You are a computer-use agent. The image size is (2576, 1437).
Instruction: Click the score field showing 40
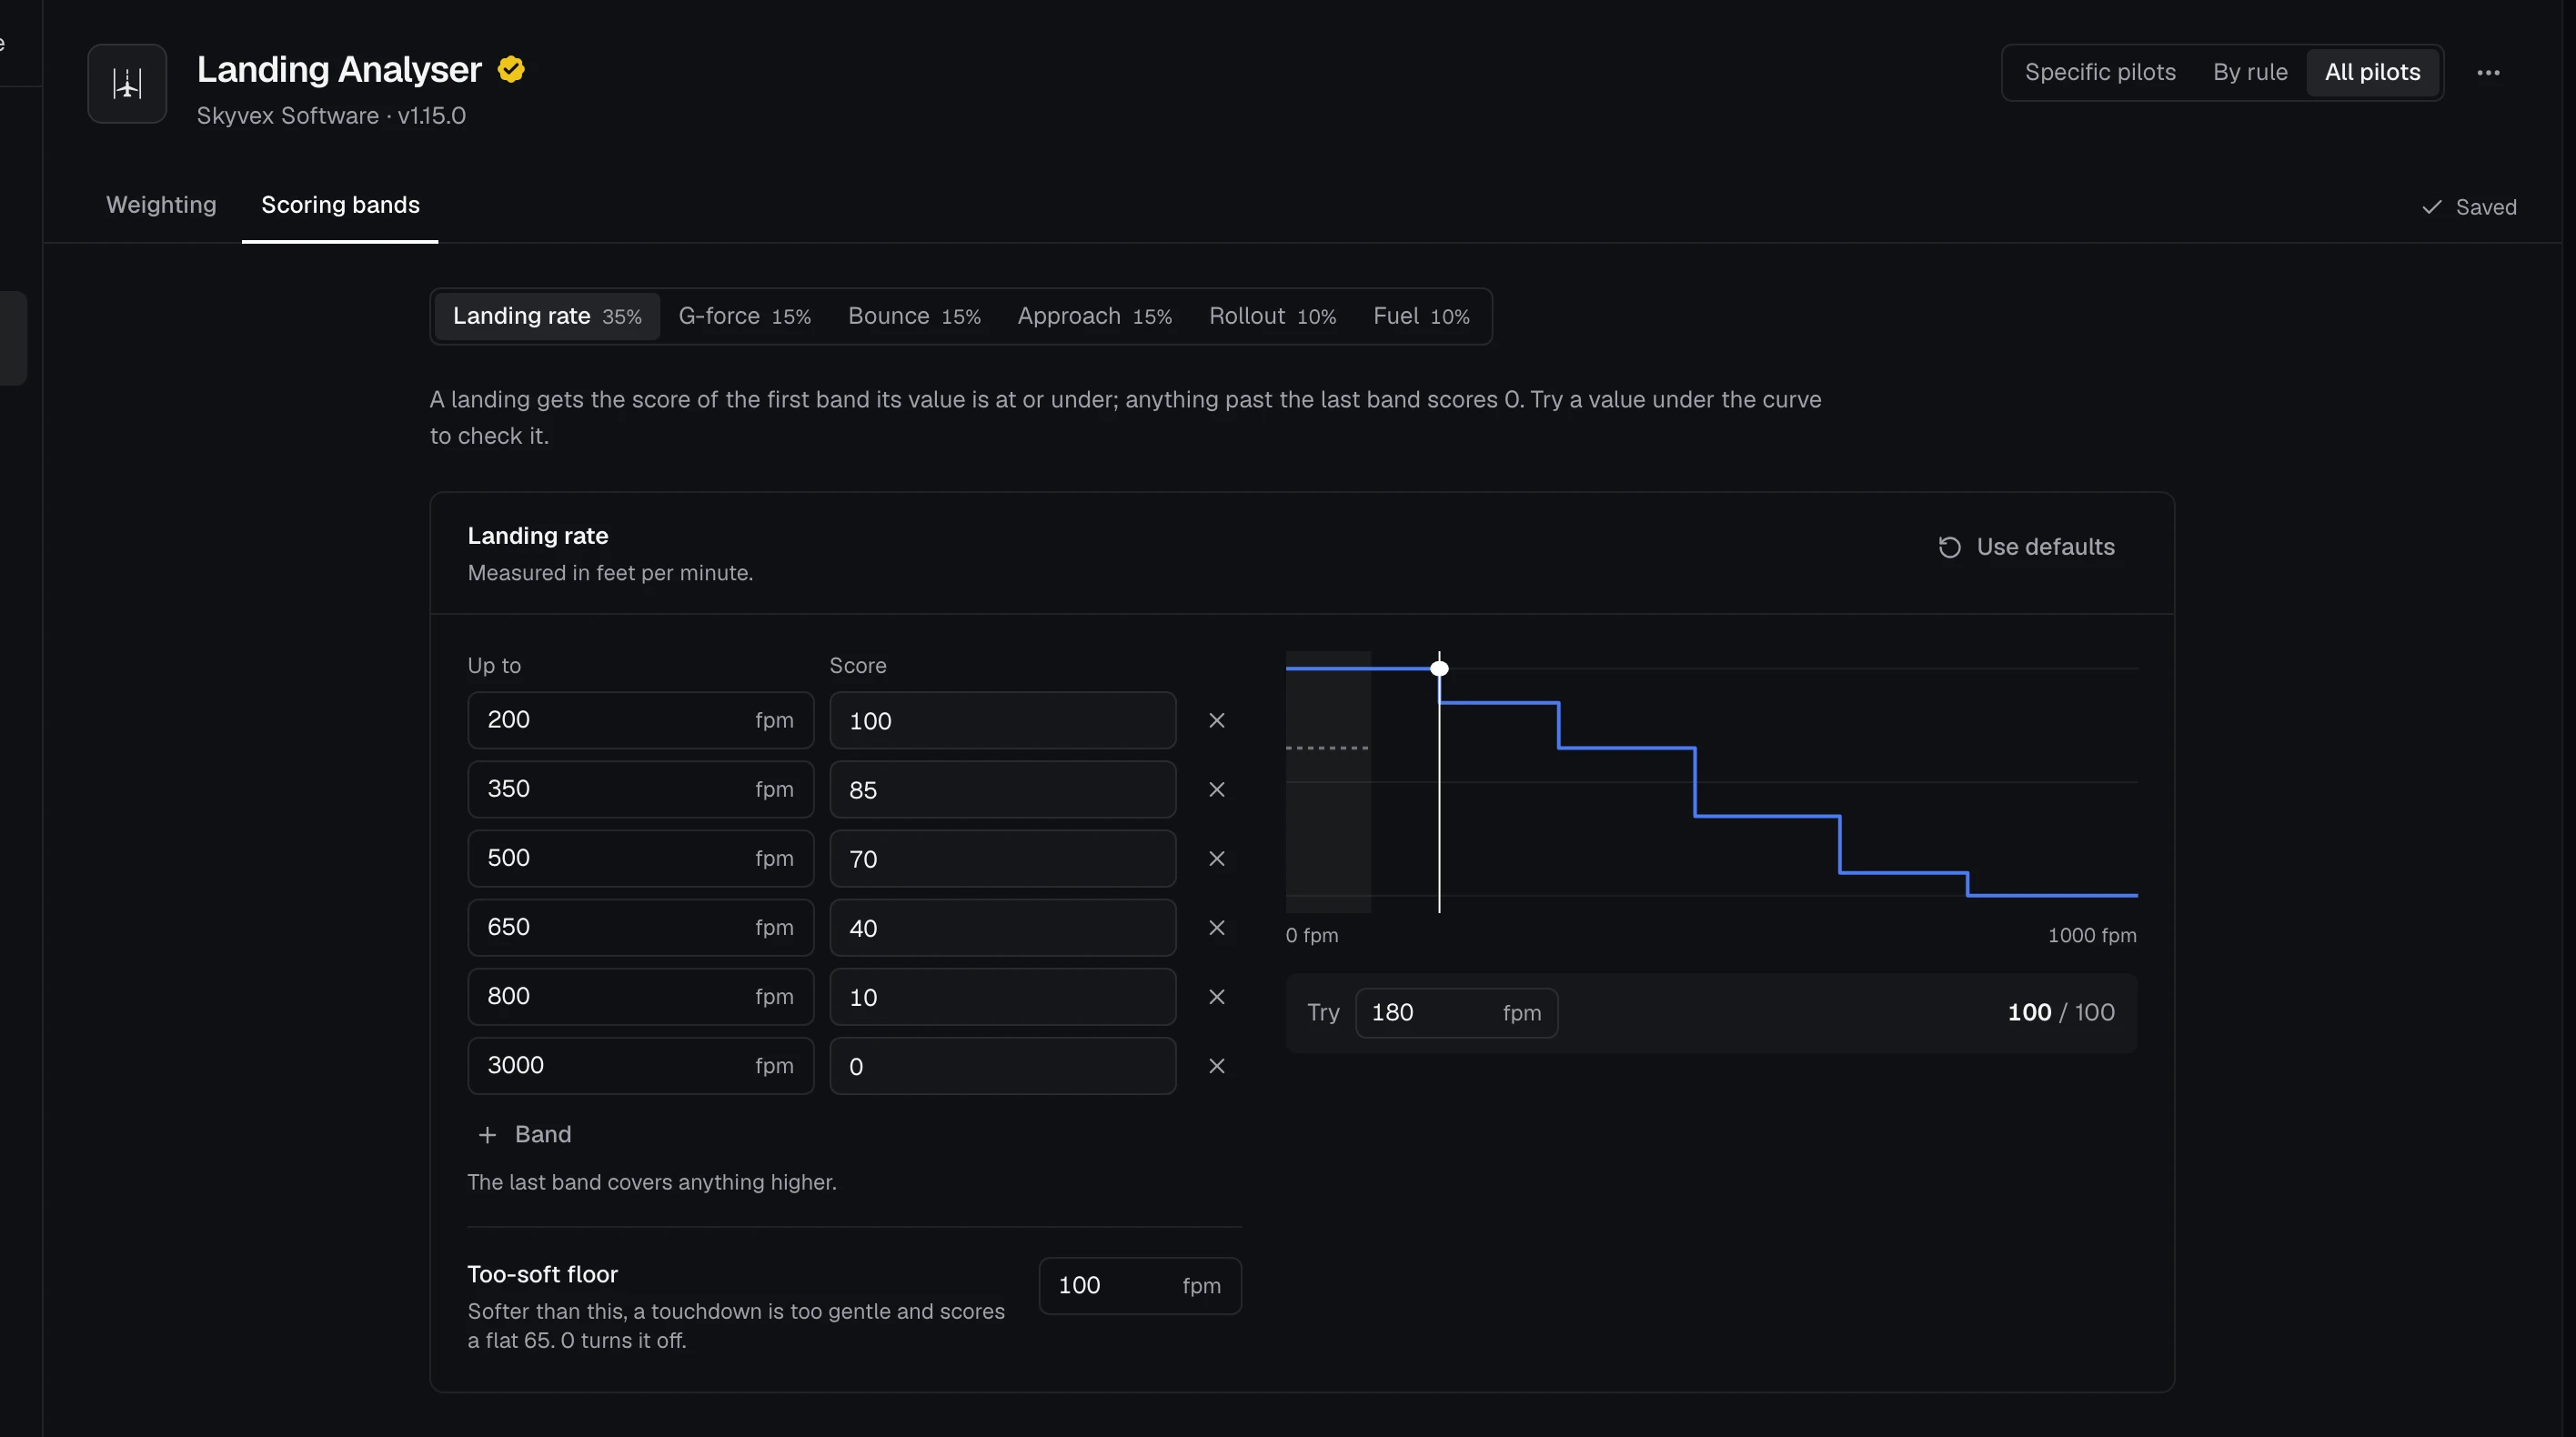(x=1002, y=927)
